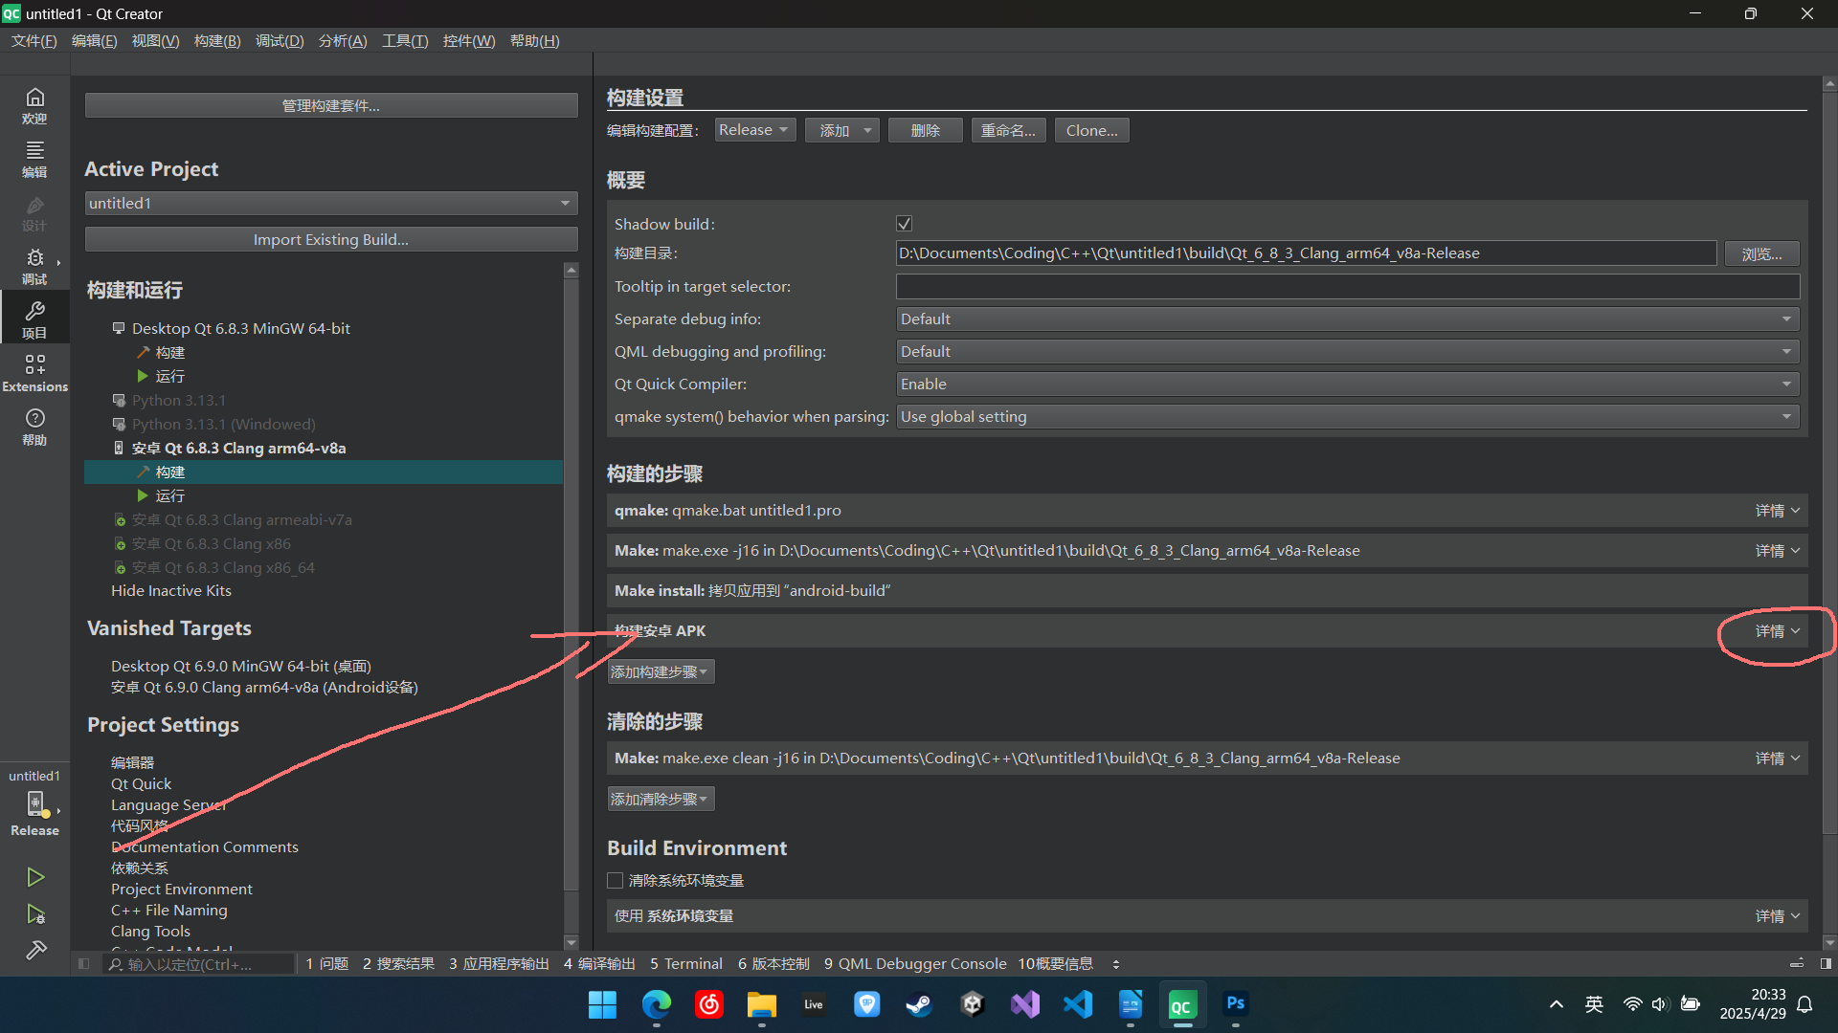The width and height of the screenshot is (1838, 1033).
Task: Select Run (运行) under Desktop Qt 6.8.3 MinGW
Action: (169, 376)
